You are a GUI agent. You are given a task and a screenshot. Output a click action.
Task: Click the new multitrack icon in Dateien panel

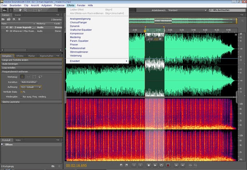point(14,19)
